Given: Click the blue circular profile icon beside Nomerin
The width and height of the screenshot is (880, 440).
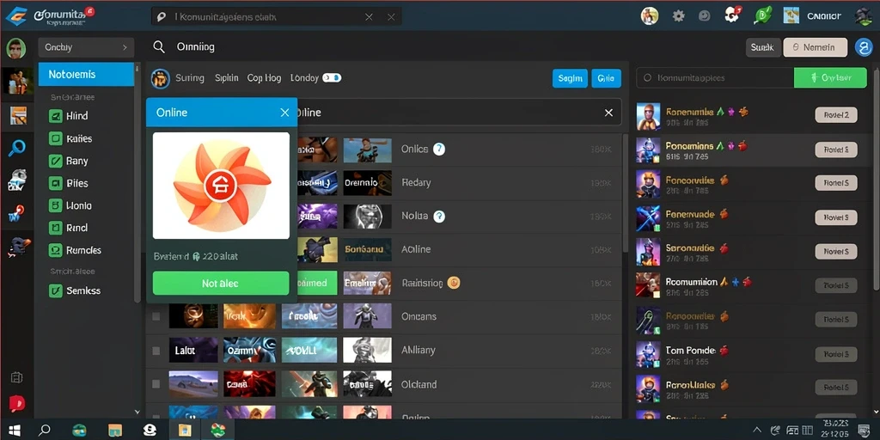Looking at the screenshot, I should (x=863, y=47).
